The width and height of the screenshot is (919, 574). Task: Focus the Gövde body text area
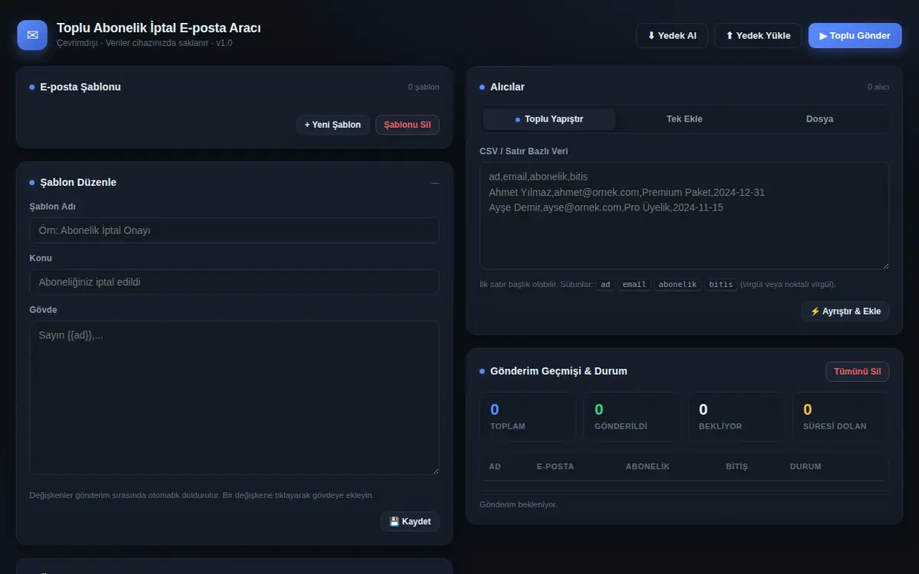[234, 398]
